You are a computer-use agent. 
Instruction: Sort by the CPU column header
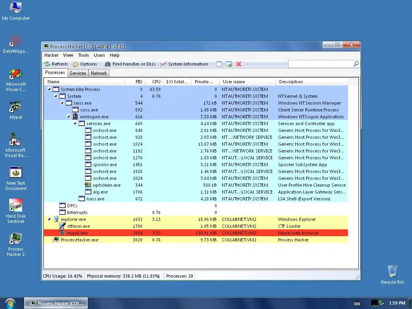[154, 82]
